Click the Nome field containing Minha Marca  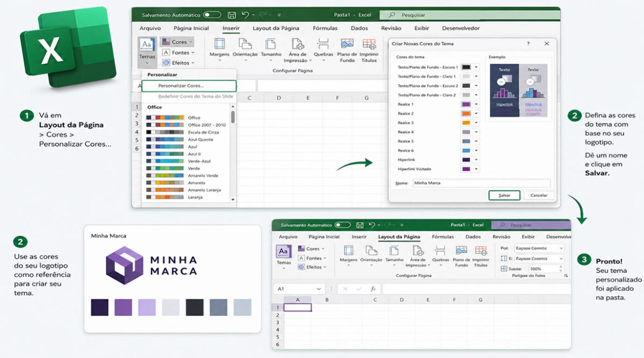482,183
